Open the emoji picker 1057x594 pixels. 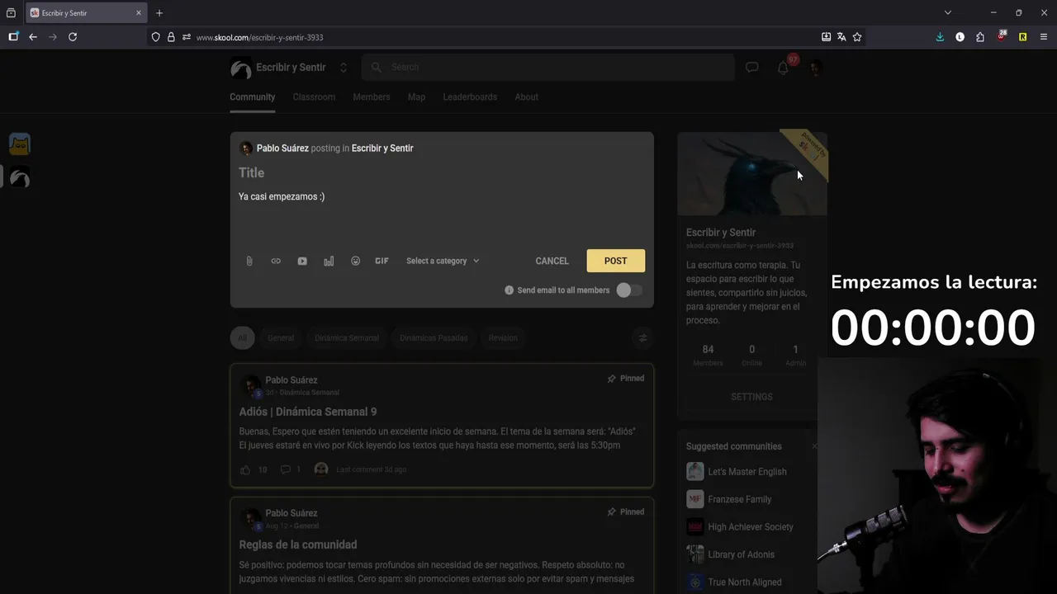pos(355,261)
